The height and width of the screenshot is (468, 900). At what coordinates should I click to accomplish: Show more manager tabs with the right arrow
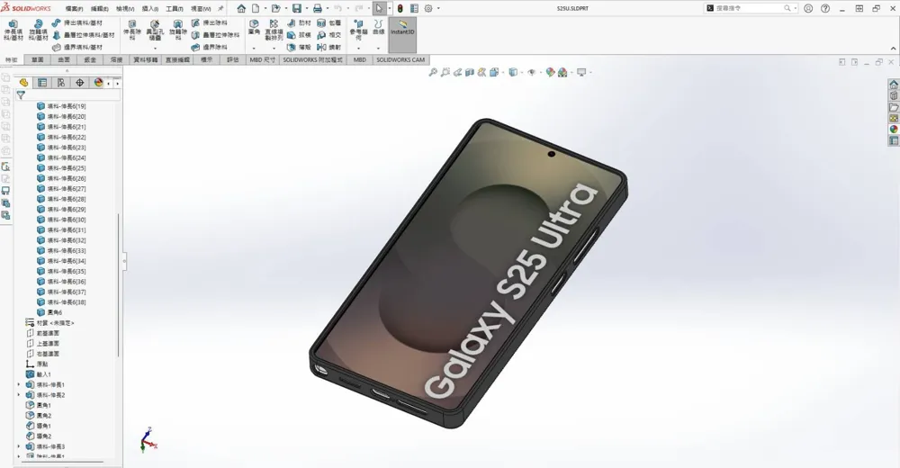pyautogui.click(x=117, y=84)
